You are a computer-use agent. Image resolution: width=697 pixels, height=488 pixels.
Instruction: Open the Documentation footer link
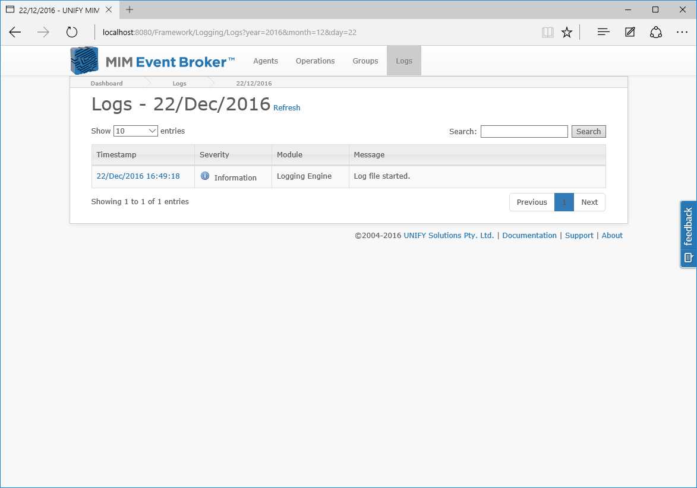529,235
